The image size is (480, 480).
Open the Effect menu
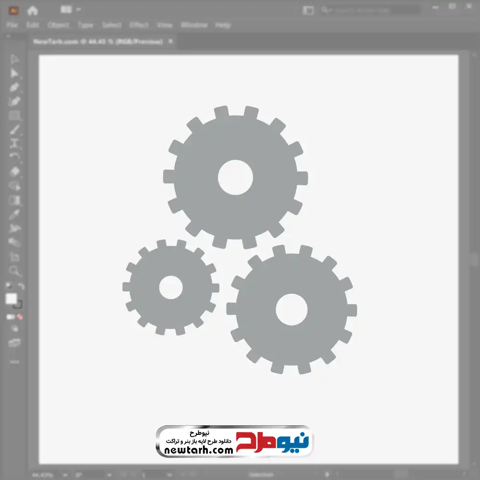tap(139, 25)
